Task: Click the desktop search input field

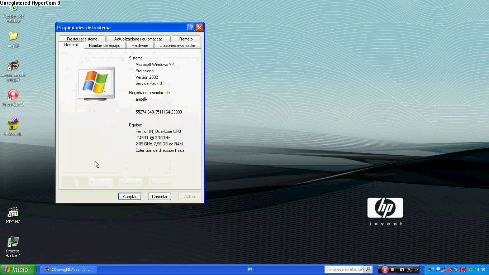Action: coord(344,269)
